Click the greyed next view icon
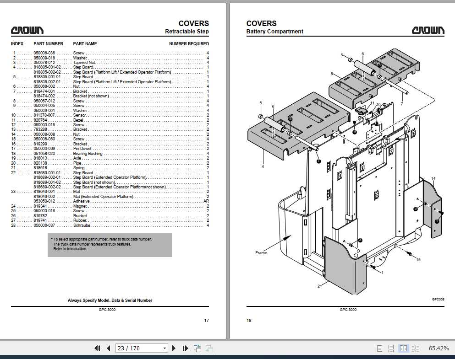 coord(209,348)
